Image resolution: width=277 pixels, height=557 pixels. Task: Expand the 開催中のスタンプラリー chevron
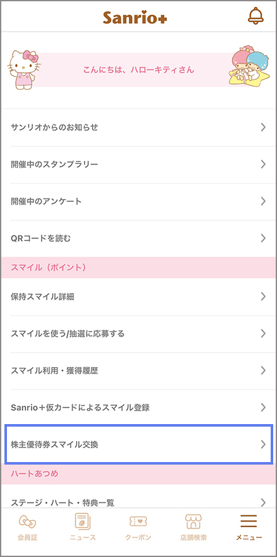click(x=263, y=164)
